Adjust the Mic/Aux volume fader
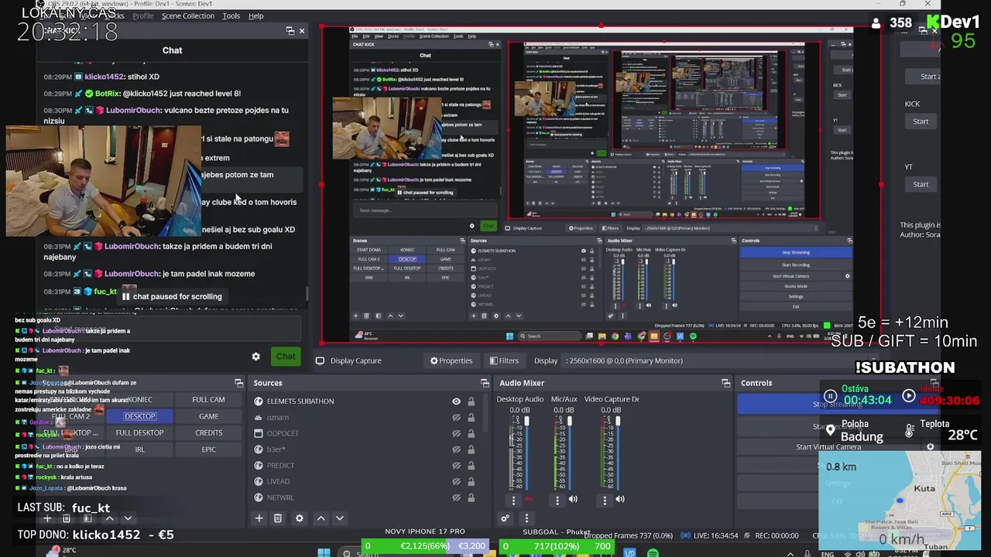The height and width of the screenshot is (557, 991). 571,422
